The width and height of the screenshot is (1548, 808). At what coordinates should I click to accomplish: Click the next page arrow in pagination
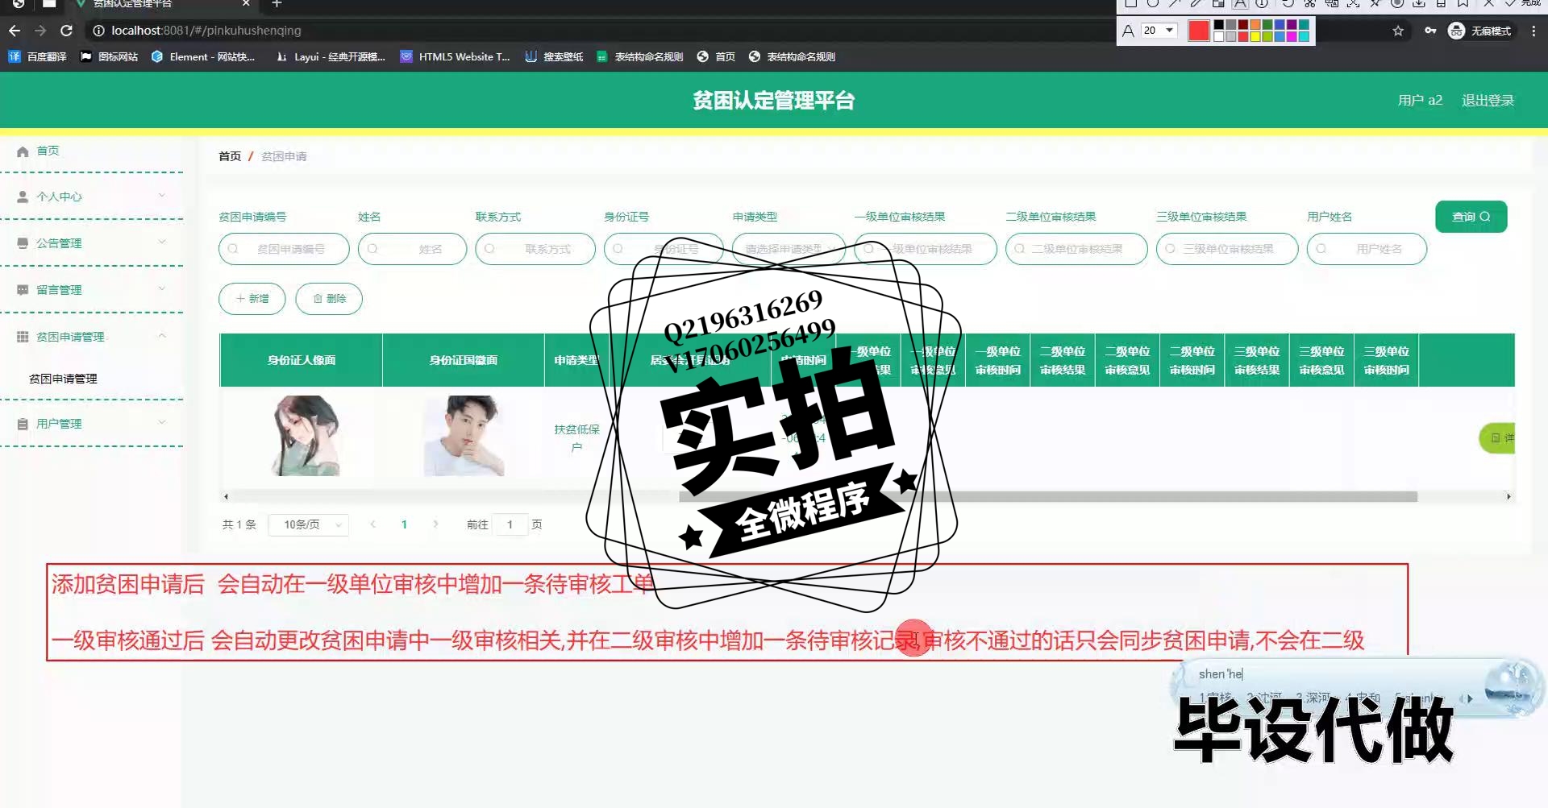coord(435,524)
